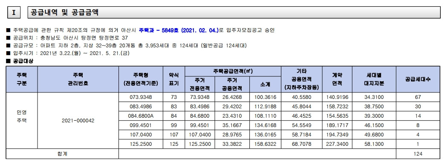Click common area value 35.1667

click(x=232, y=125)
